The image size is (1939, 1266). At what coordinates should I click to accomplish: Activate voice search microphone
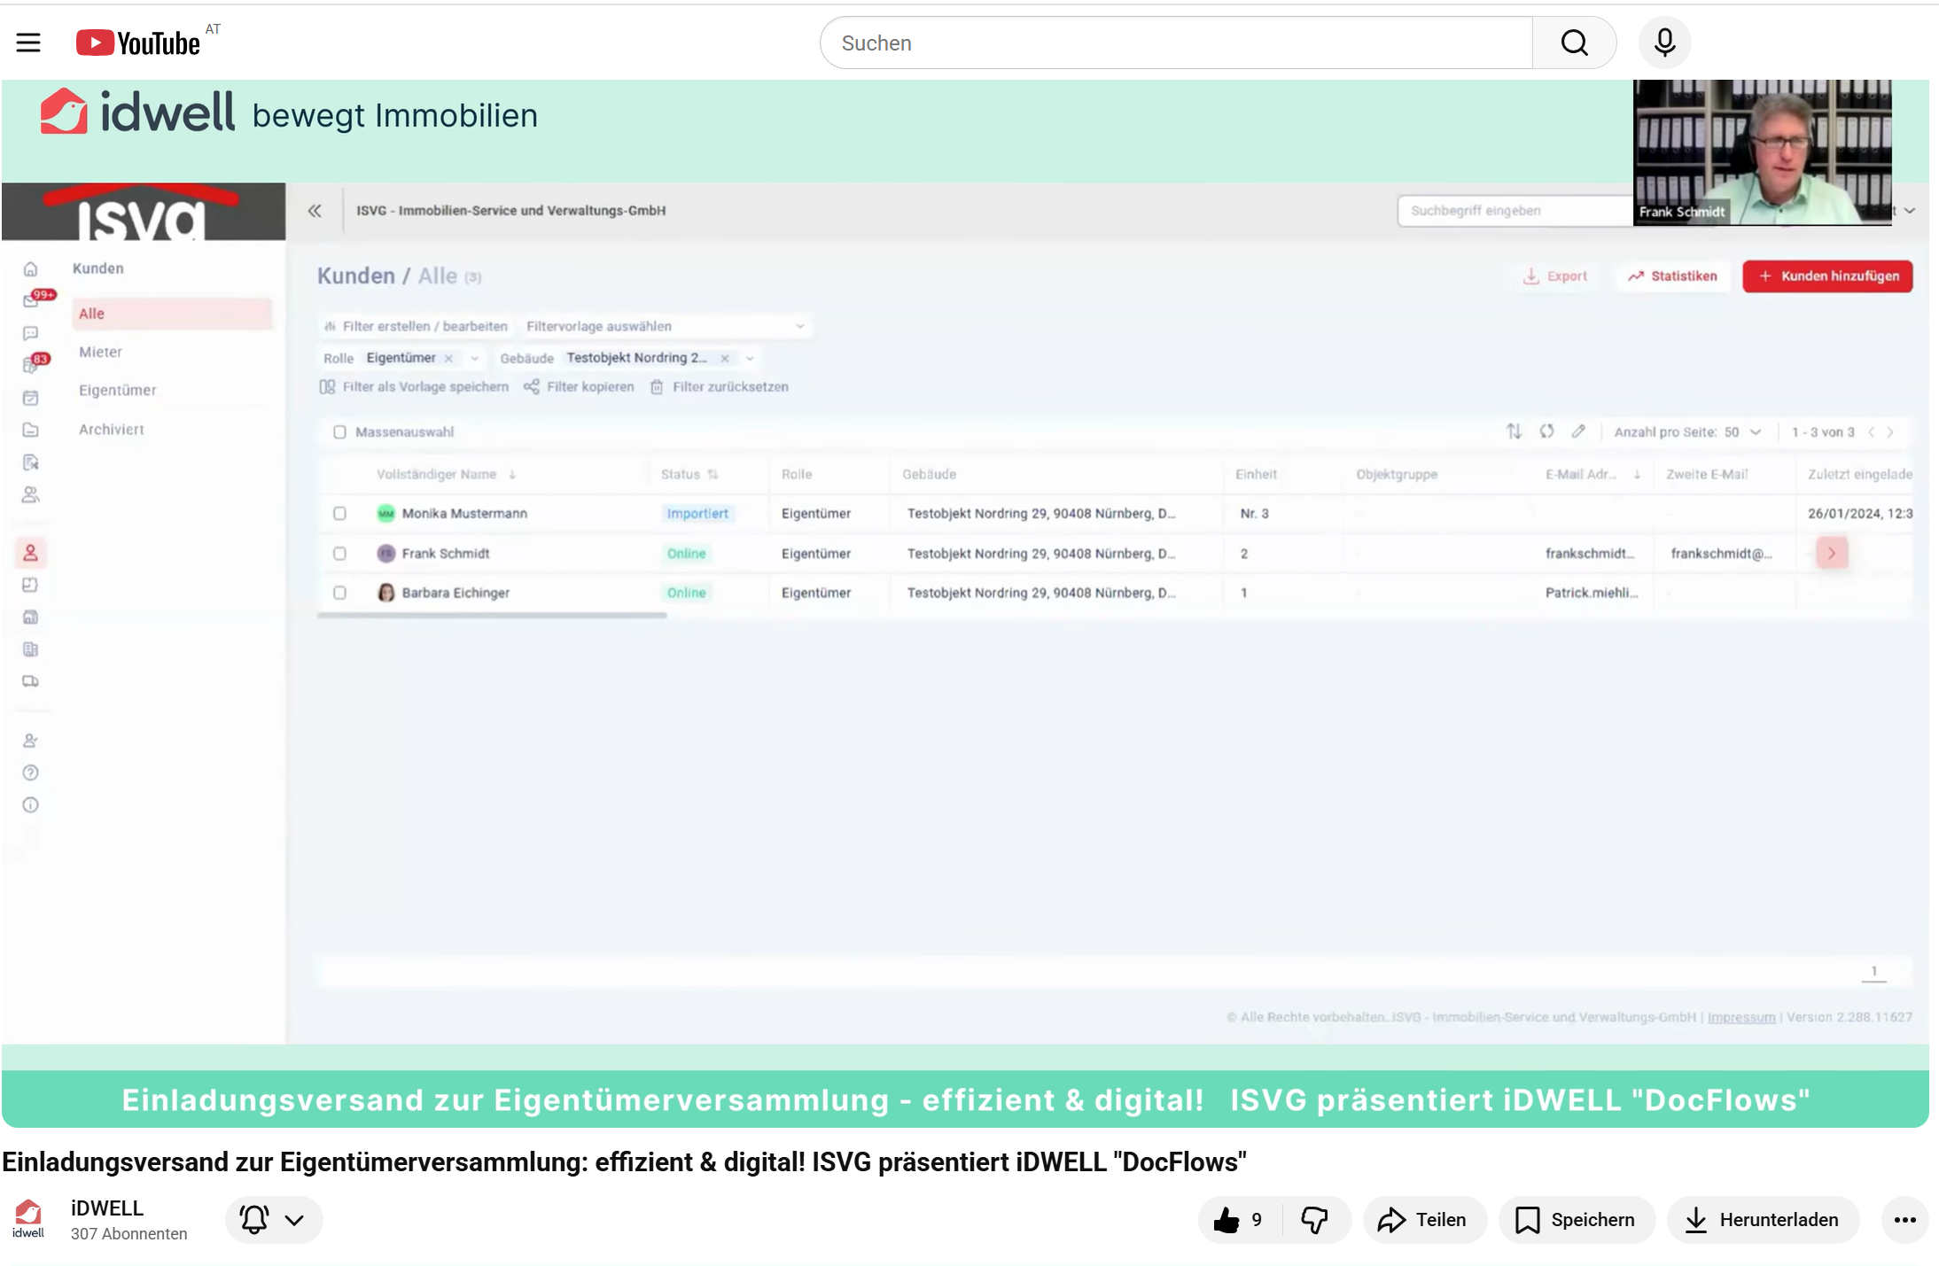(x=1664, y=43)
